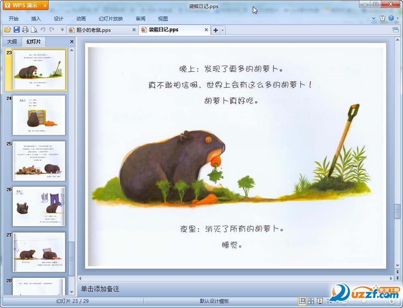Select slide 28 thumbnail
The width and height of the screenshot is (403, 308).
[39, 286]
